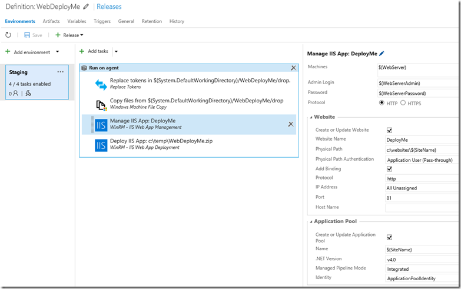Open the Triggers tab
The width and height of the screenshot is (461, 289).
click(x=102, y=21)
